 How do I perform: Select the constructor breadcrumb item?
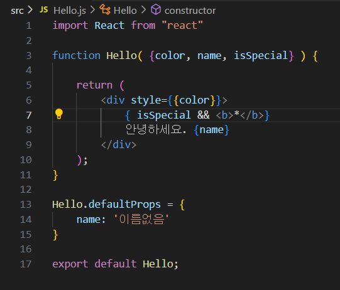(190, 11)
